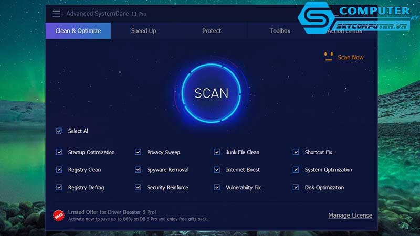Uncheck the Shortcut Fix option
The height and width of the screenshot is (236, 420).
pos(296,152)
